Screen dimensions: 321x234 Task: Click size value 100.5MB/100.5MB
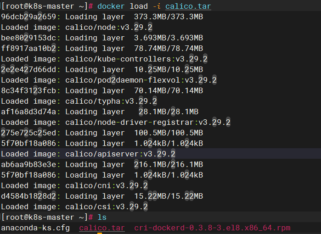pyautogui.click(x=169, y=133)
